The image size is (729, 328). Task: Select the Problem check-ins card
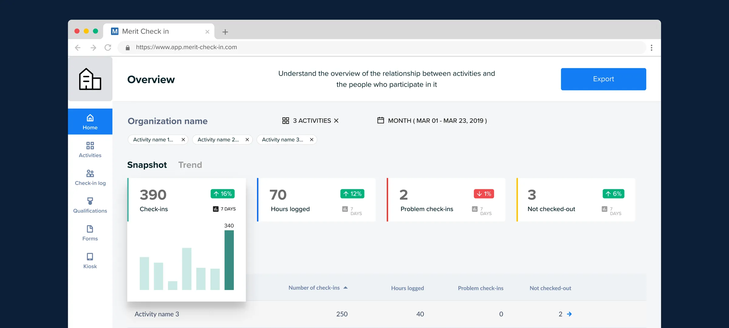(446, 200)
